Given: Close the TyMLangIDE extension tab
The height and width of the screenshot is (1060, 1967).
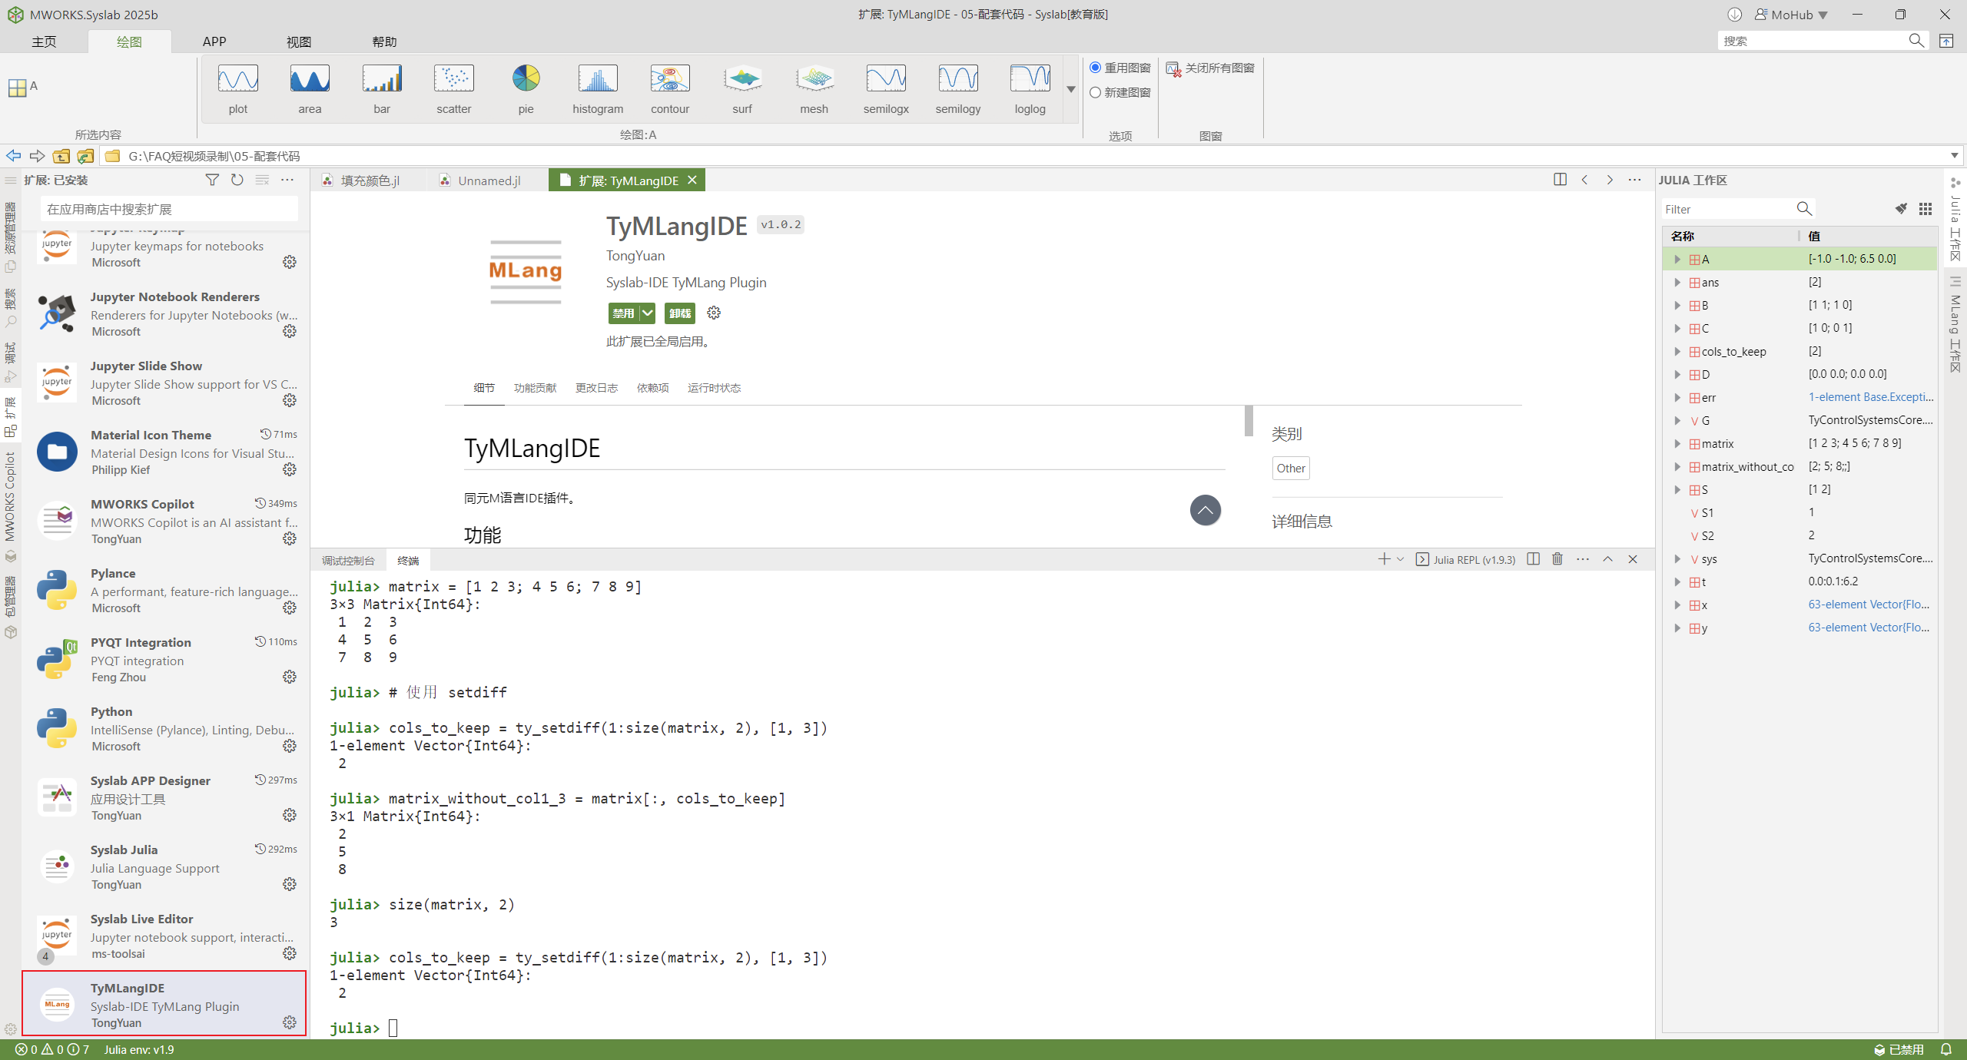Looking at the screenshot, I should pyautogui.click(x=692, y=180).
